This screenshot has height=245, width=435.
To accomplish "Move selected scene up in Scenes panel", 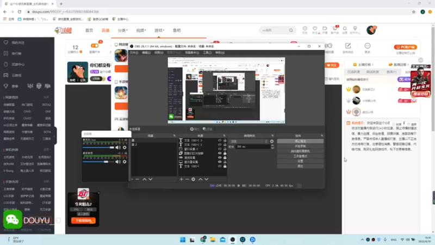I will tap(145, 179).
